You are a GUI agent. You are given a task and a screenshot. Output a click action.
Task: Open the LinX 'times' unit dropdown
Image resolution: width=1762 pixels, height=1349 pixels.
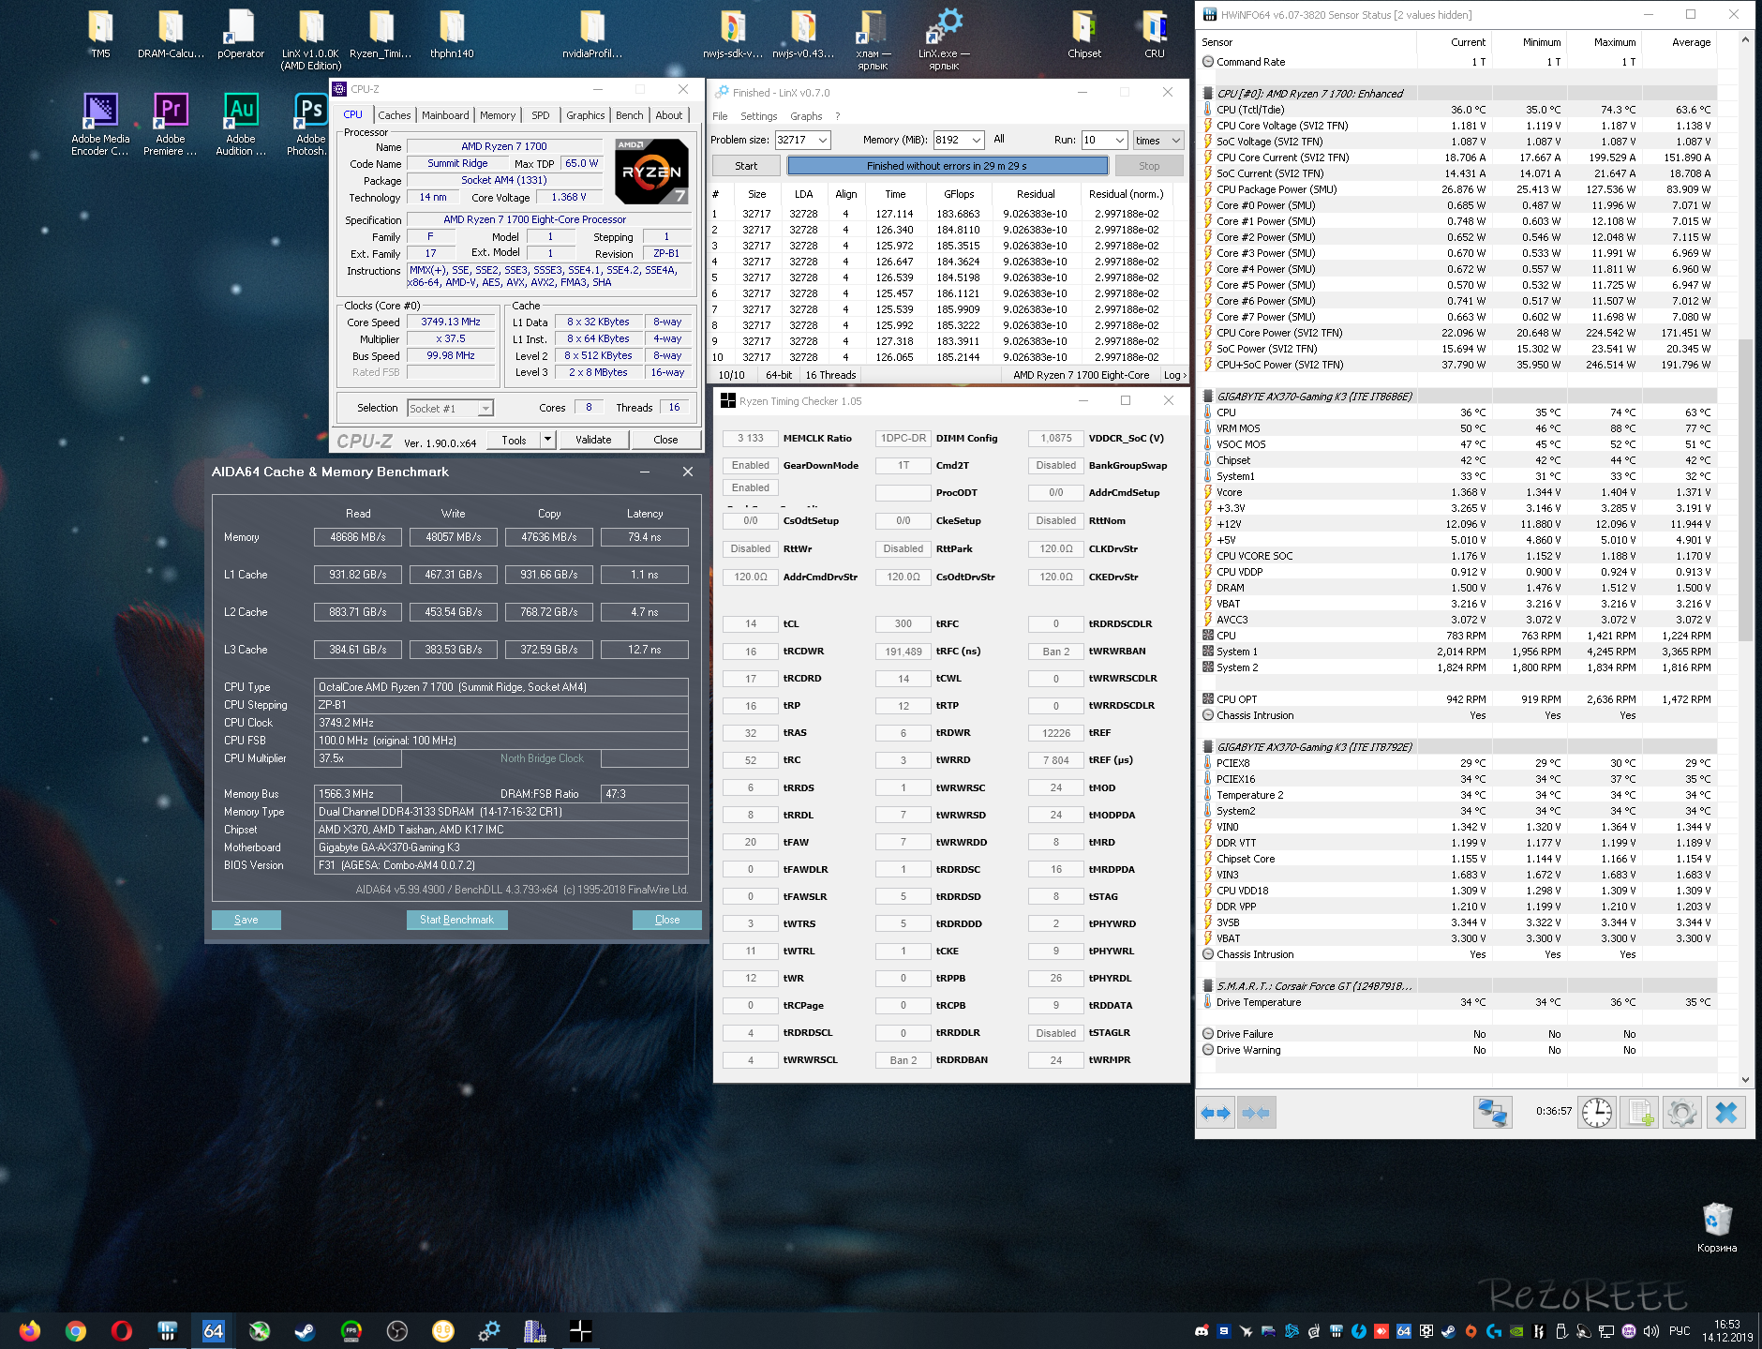coord(1157,140)
